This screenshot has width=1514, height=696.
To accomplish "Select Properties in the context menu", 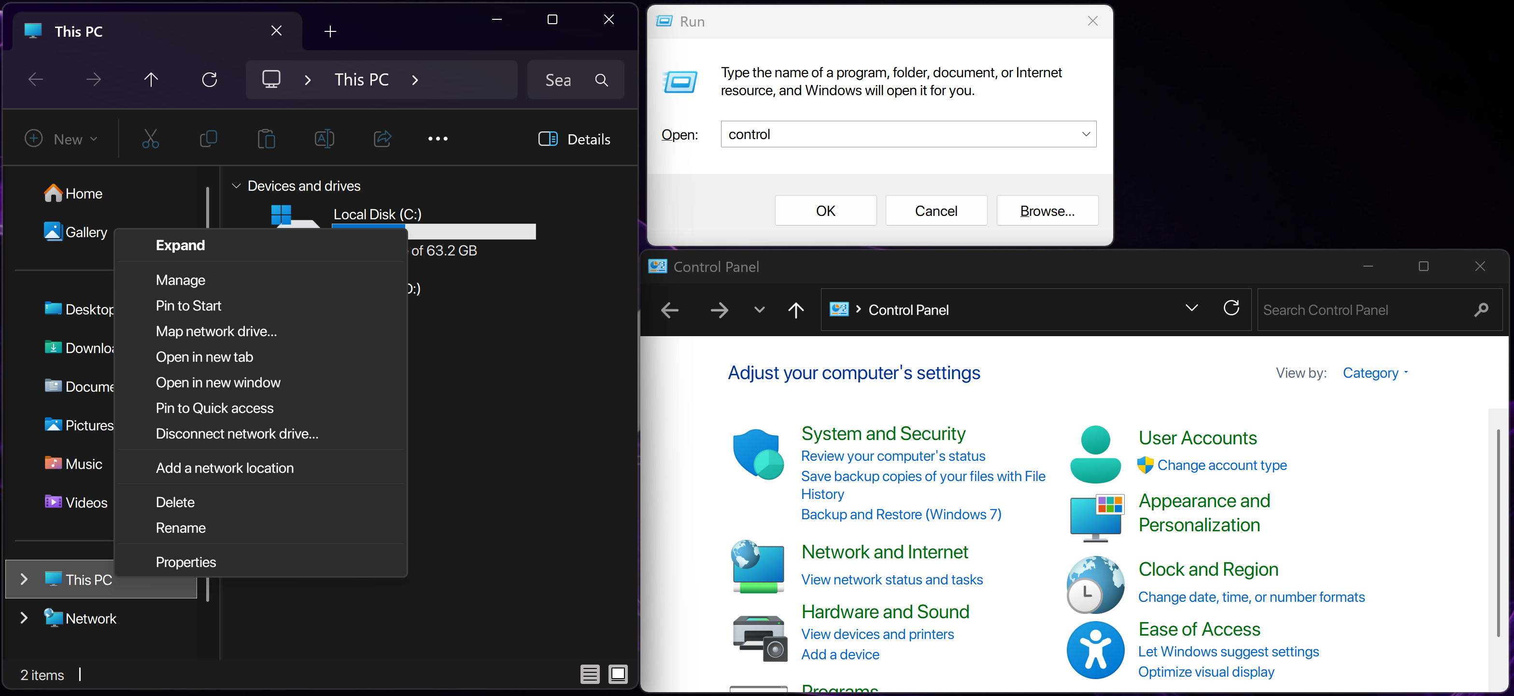I will click(186, 562).
